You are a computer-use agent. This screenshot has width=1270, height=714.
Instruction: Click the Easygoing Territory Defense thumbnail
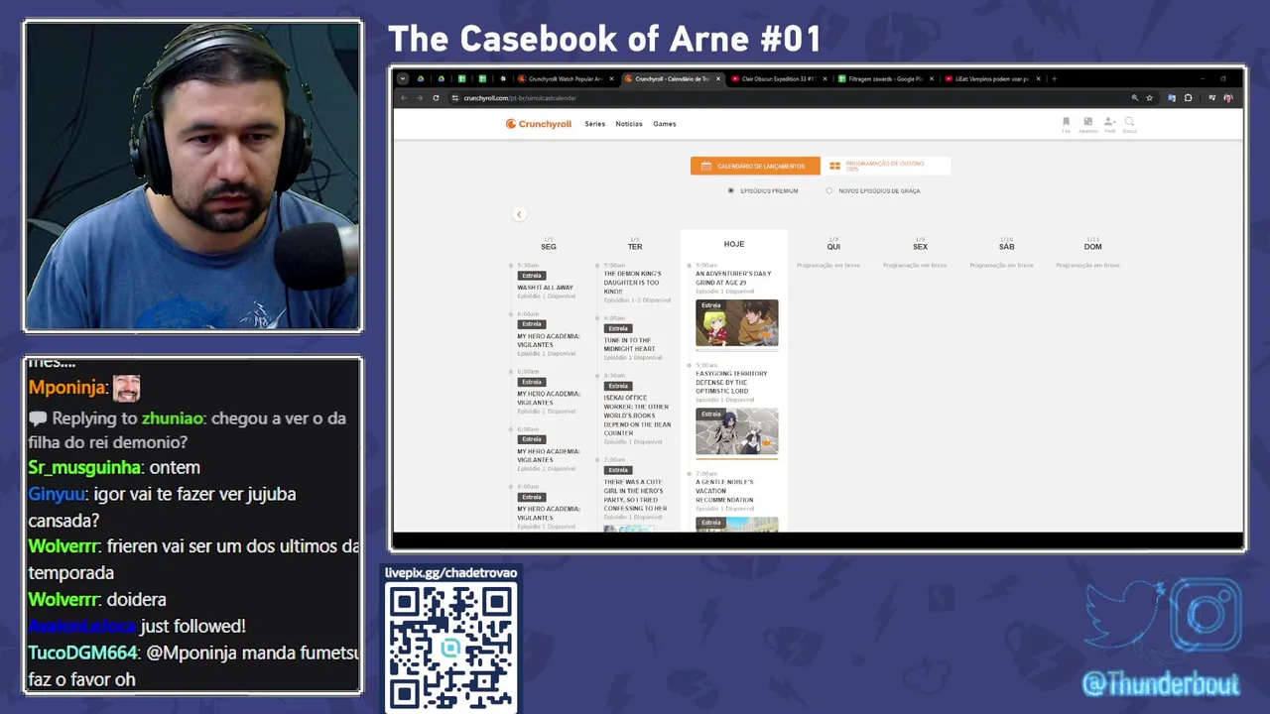tap(737, 431)
